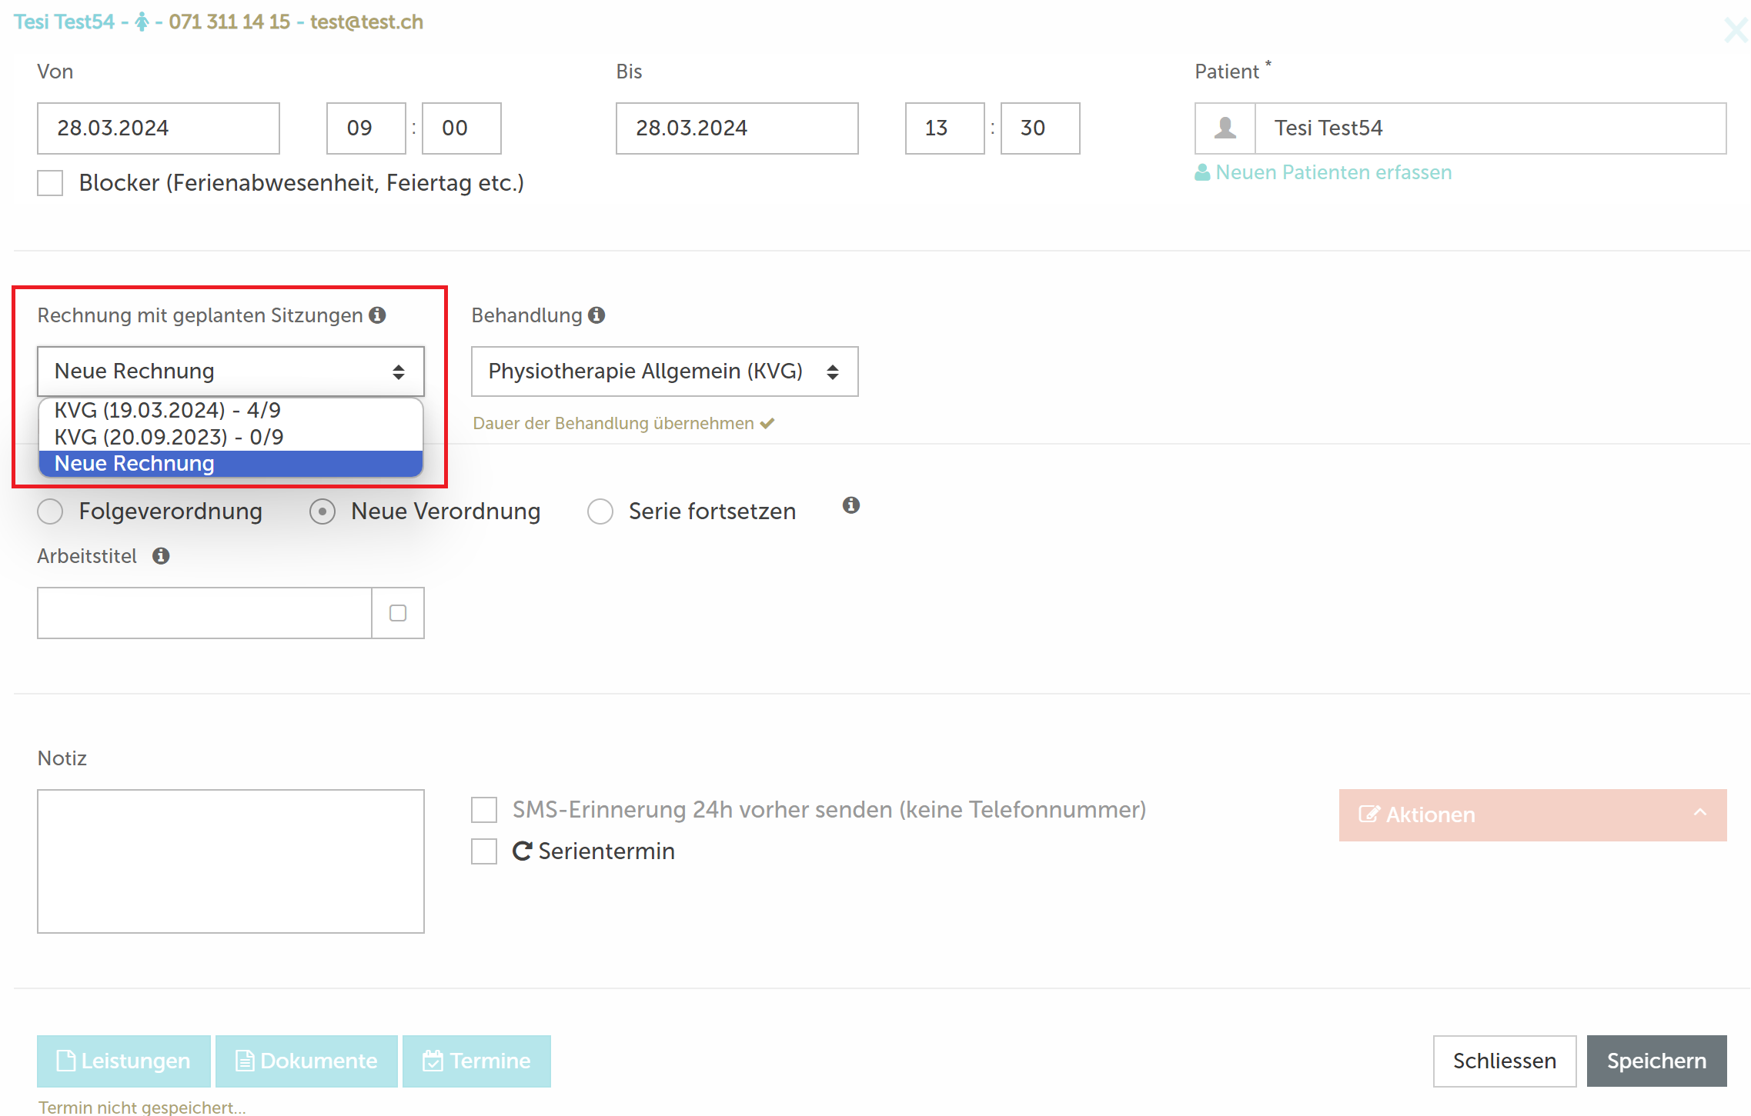Viewport: 1751px width, 1116px height.
Task: Click the phone number 071 311 14 15
Action: coord(229,22)
